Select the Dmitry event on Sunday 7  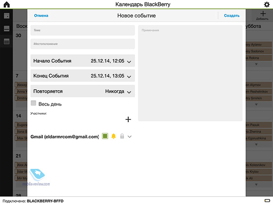[x=21, y=98]
